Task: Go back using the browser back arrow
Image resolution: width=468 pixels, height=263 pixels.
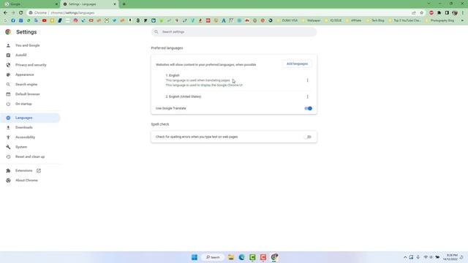Action: (x=5, y=13)
